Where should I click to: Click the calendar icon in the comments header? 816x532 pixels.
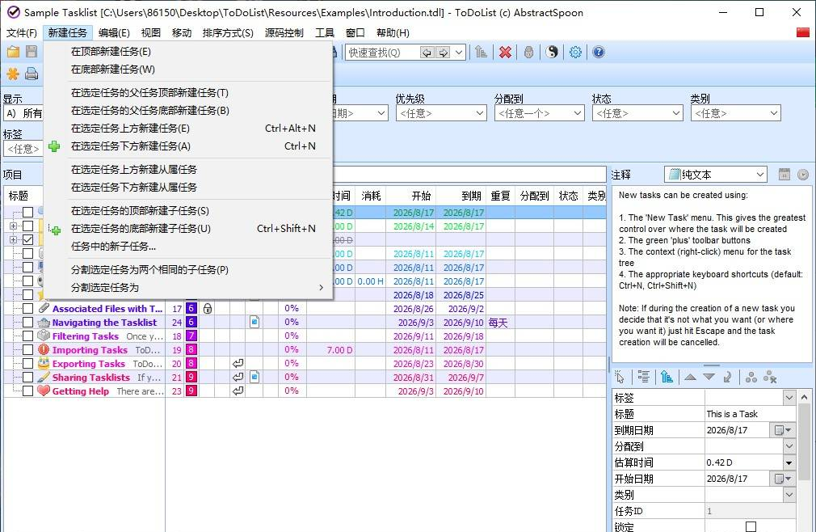(x=784, y=175)
